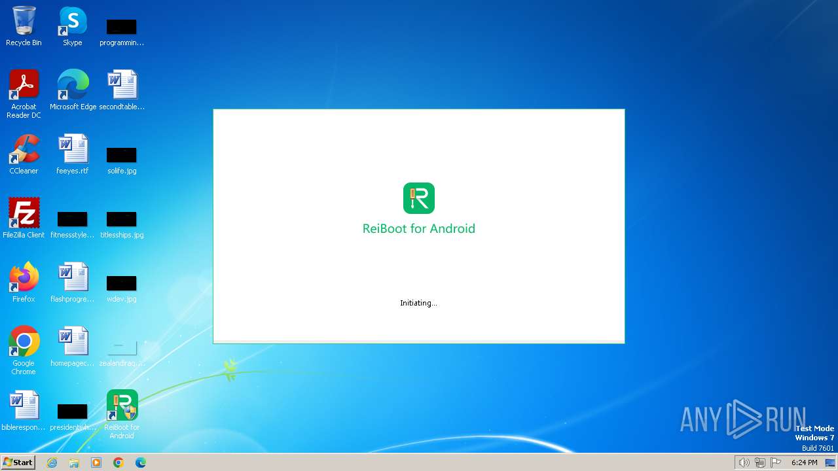838x471 pixels.
Task: Click the Show desktop tray button
Action: 831,462
